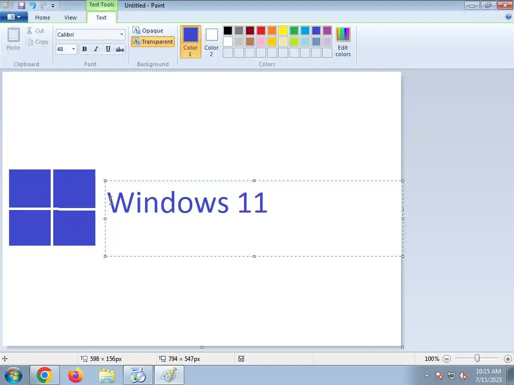Pick the lavender color swatch
Screen dimensions: 514x385
coord(327,42)
